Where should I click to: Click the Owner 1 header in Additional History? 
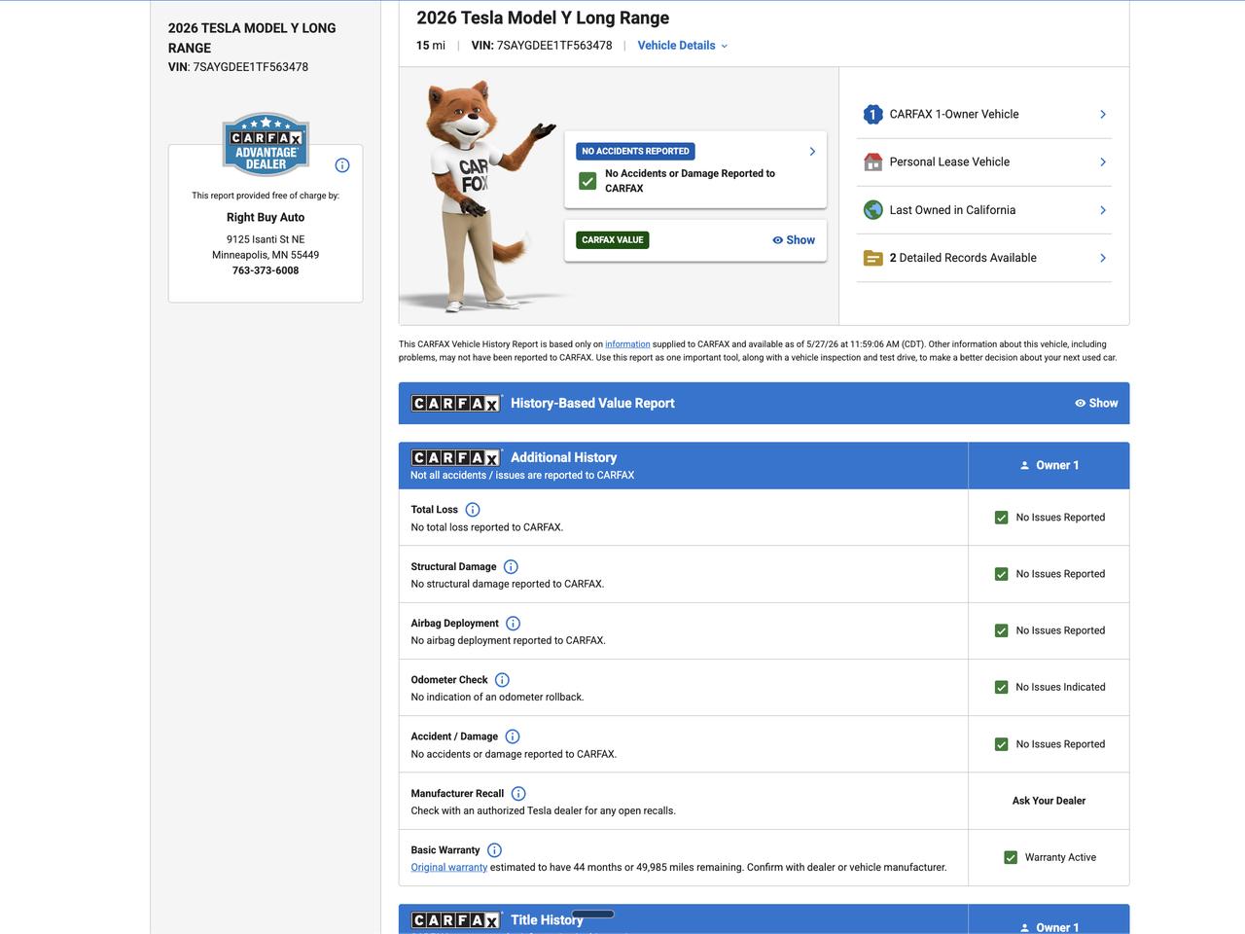coord(1049,465)
